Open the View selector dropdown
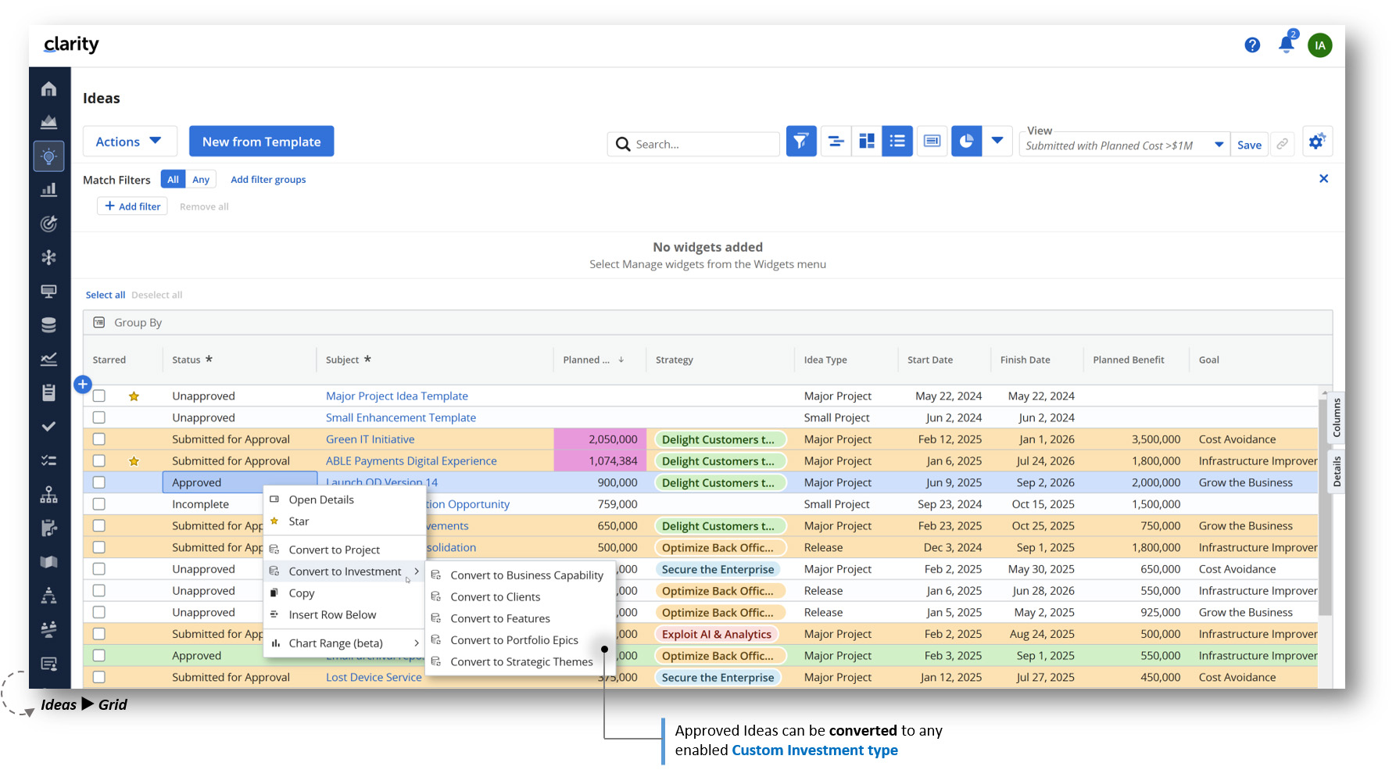 pos(1124,145)
